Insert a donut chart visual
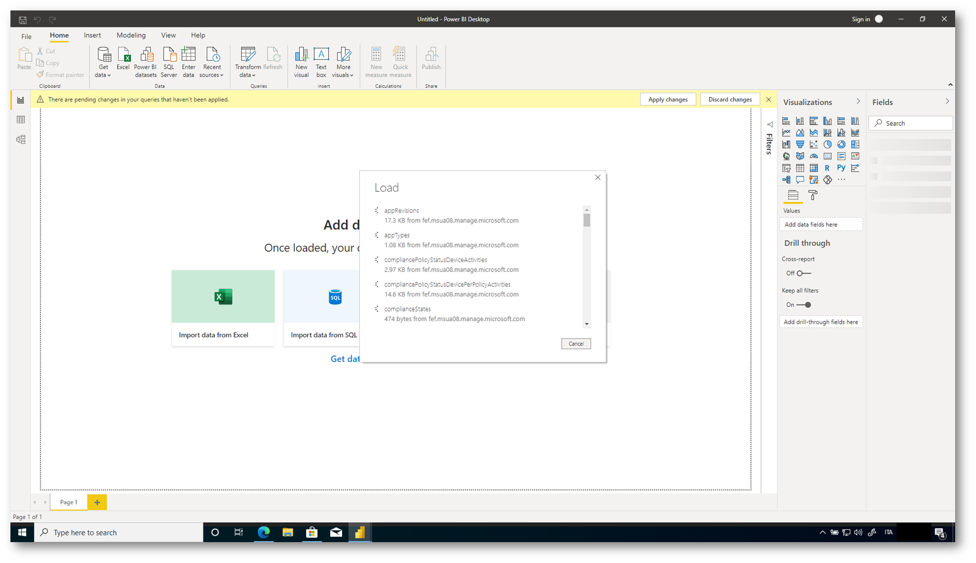 [x=841, y=144]
